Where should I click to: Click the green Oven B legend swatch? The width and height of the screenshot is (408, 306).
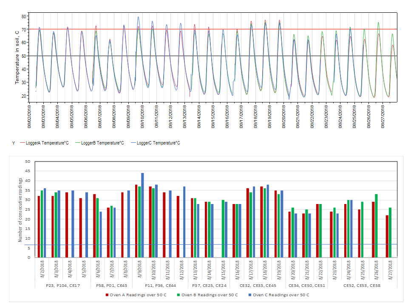[178, 295]
